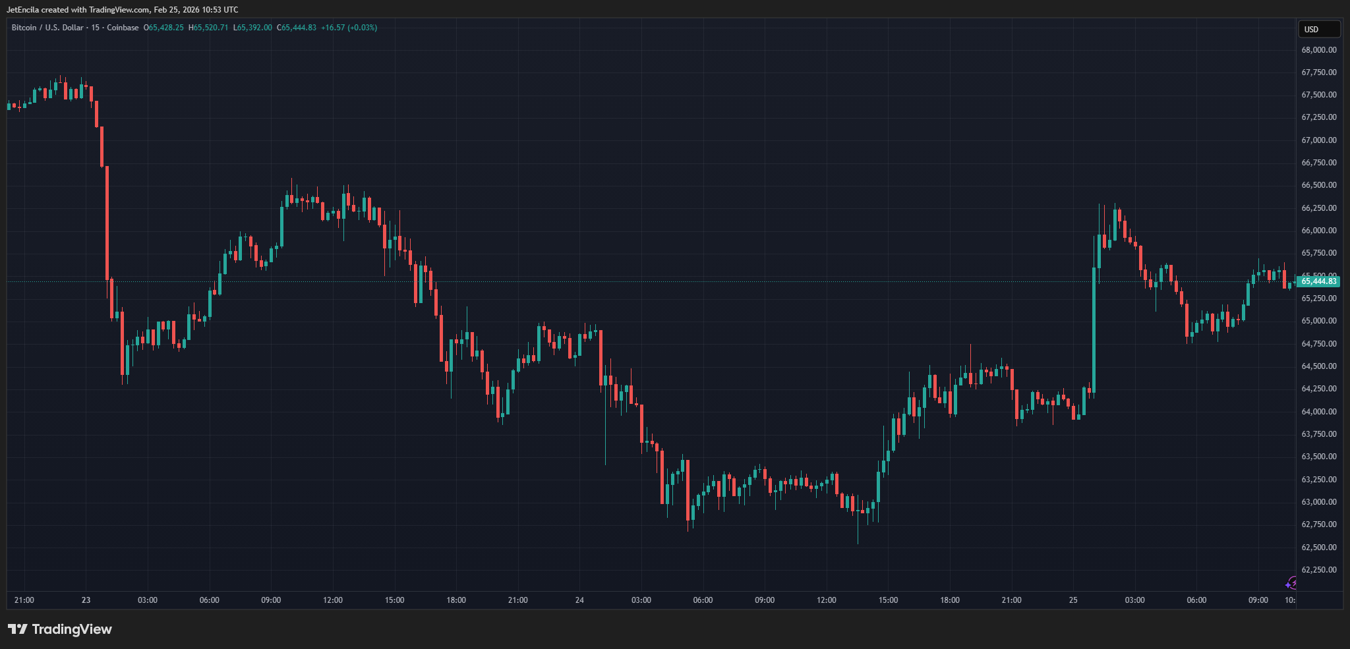Click the 67,000.00 price axis label
This screenshot has width=1350, height=649.
1318,140
